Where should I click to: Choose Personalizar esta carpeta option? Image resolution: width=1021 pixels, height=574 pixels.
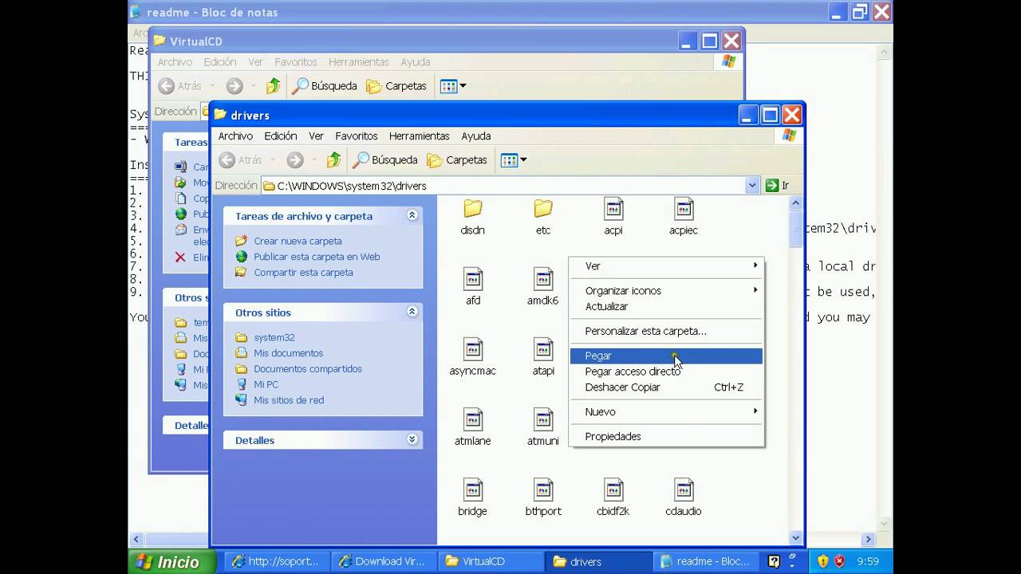click(x=667, y=331)
